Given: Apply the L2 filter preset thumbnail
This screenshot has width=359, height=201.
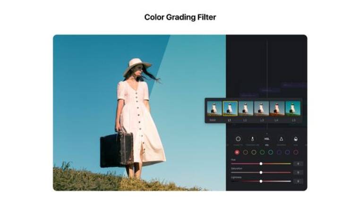Looking at the screenshot, I should (246, 109).
